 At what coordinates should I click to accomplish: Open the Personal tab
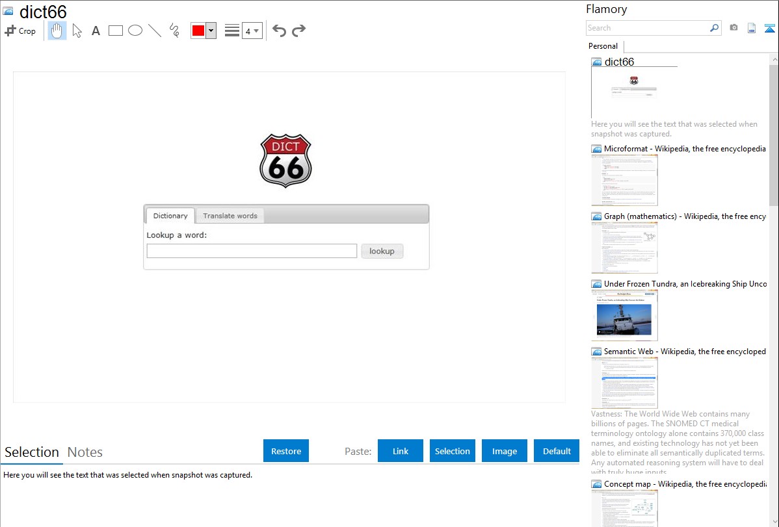tap(603, 45)
